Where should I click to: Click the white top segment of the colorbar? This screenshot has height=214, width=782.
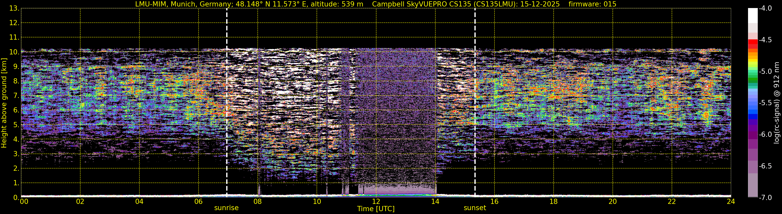753,16
